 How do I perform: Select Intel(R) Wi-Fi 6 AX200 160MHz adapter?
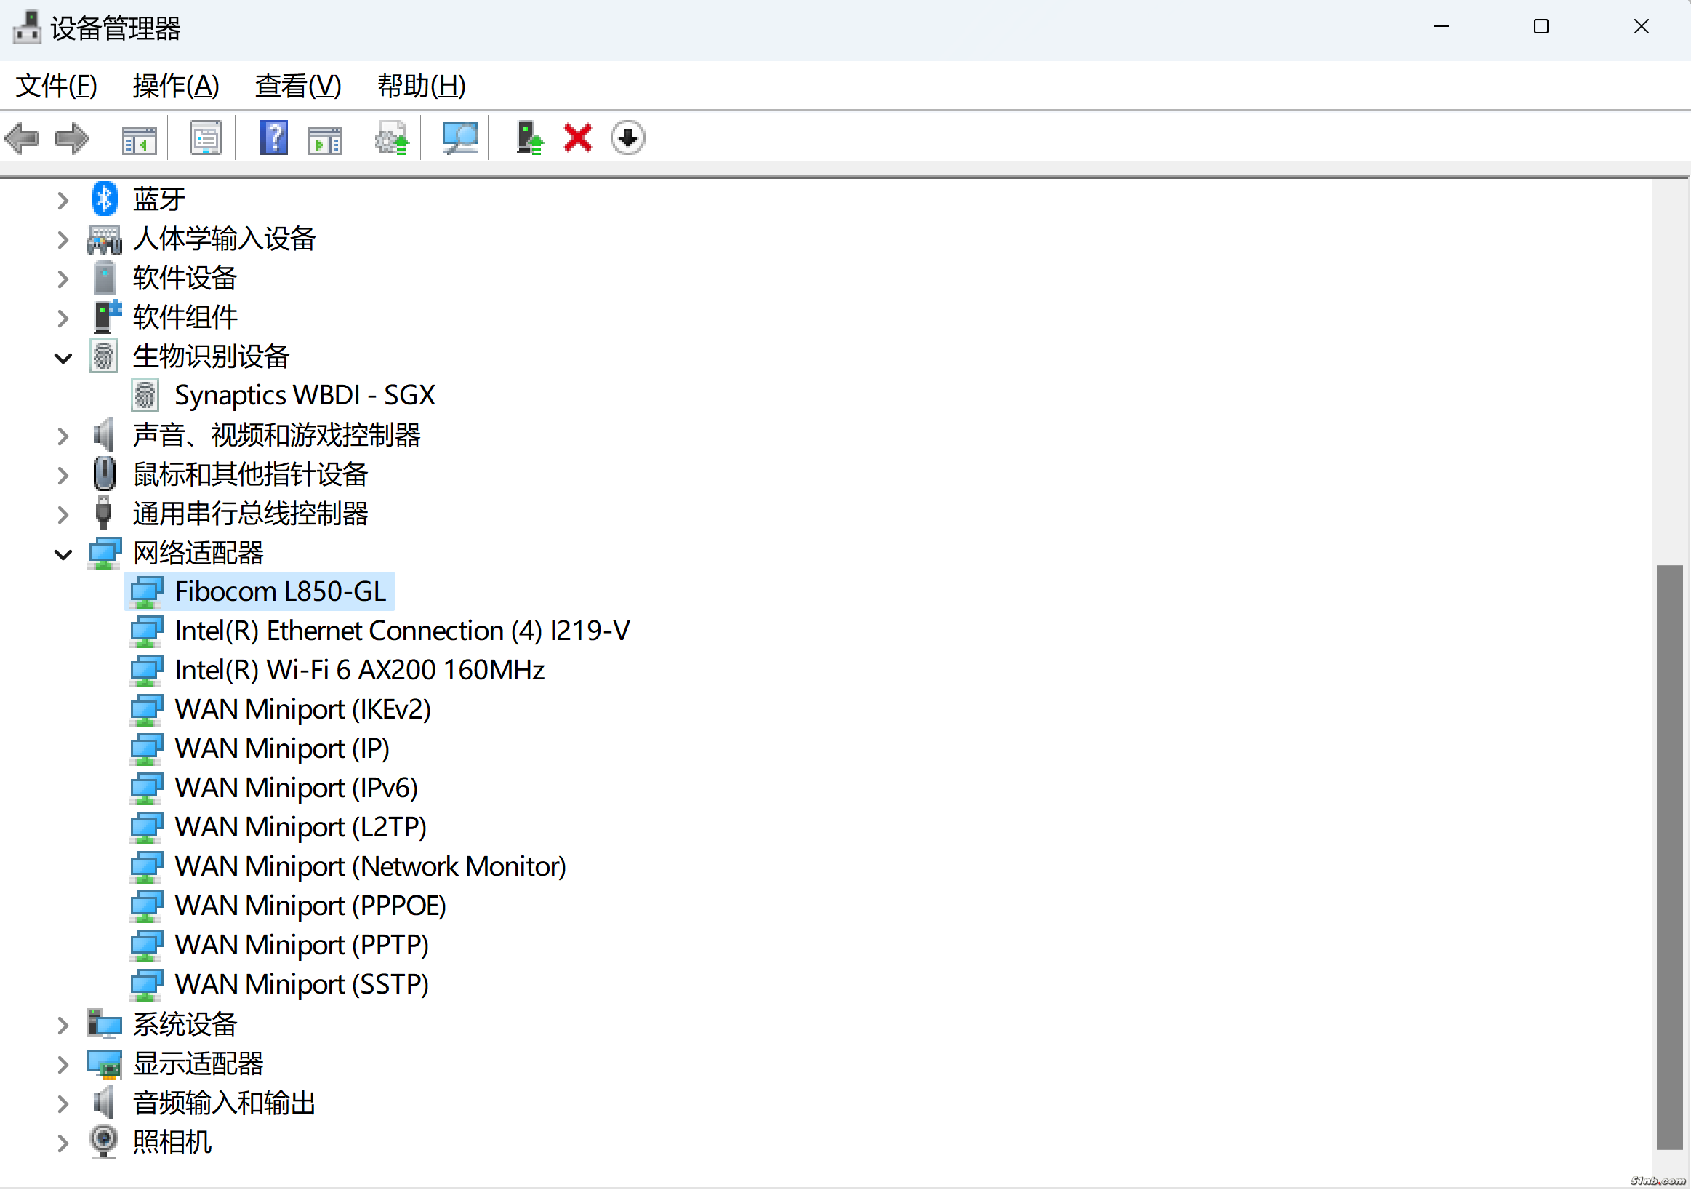pyautogui.click(x=359, y=671)
